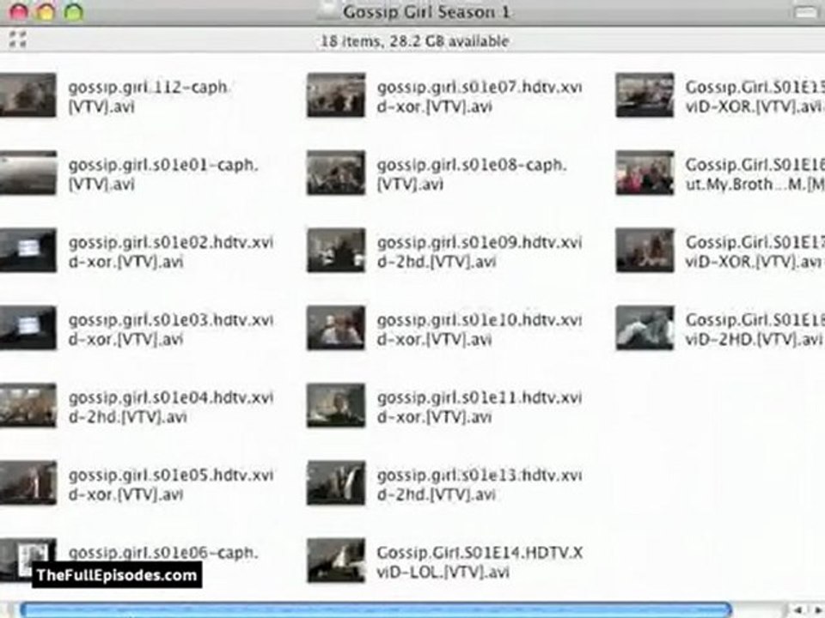
Task: Click filename gossip.girl.s01e03.hdtv.xvid-xor.[VTV].avi
Action: (x=171, y=330)
